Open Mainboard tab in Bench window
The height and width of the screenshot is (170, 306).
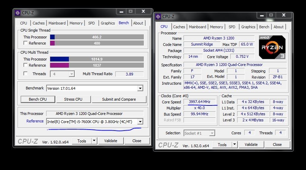click(57, 23)
